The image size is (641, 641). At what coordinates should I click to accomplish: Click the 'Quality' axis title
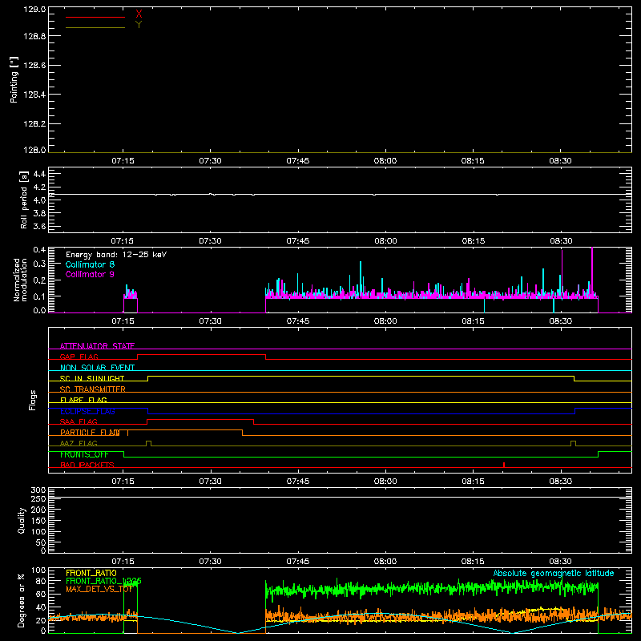pos(22,520)
